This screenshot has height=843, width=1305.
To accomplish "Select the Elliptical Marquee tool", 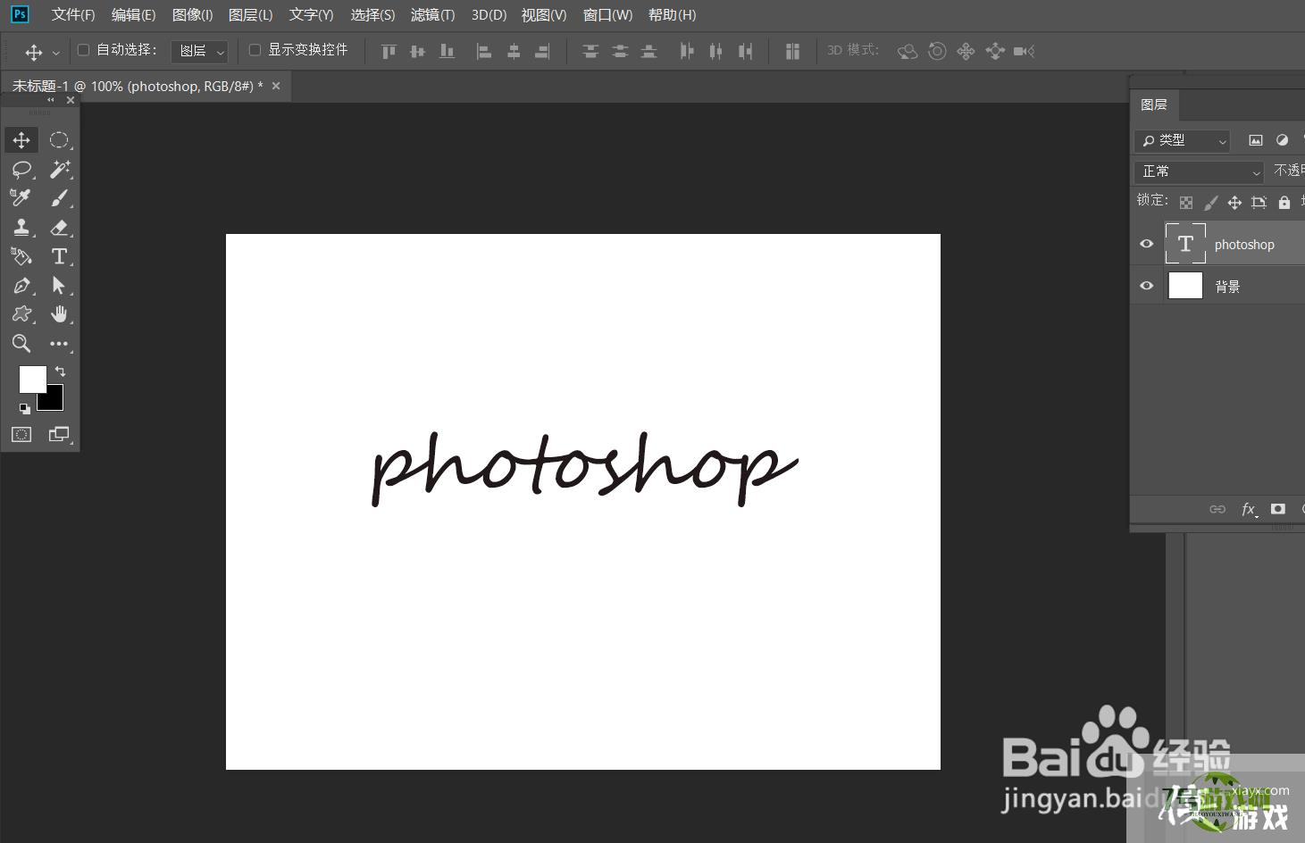I will tap(59, 140).
